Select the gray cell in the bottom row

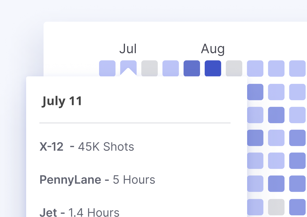(x=276, y=207)
